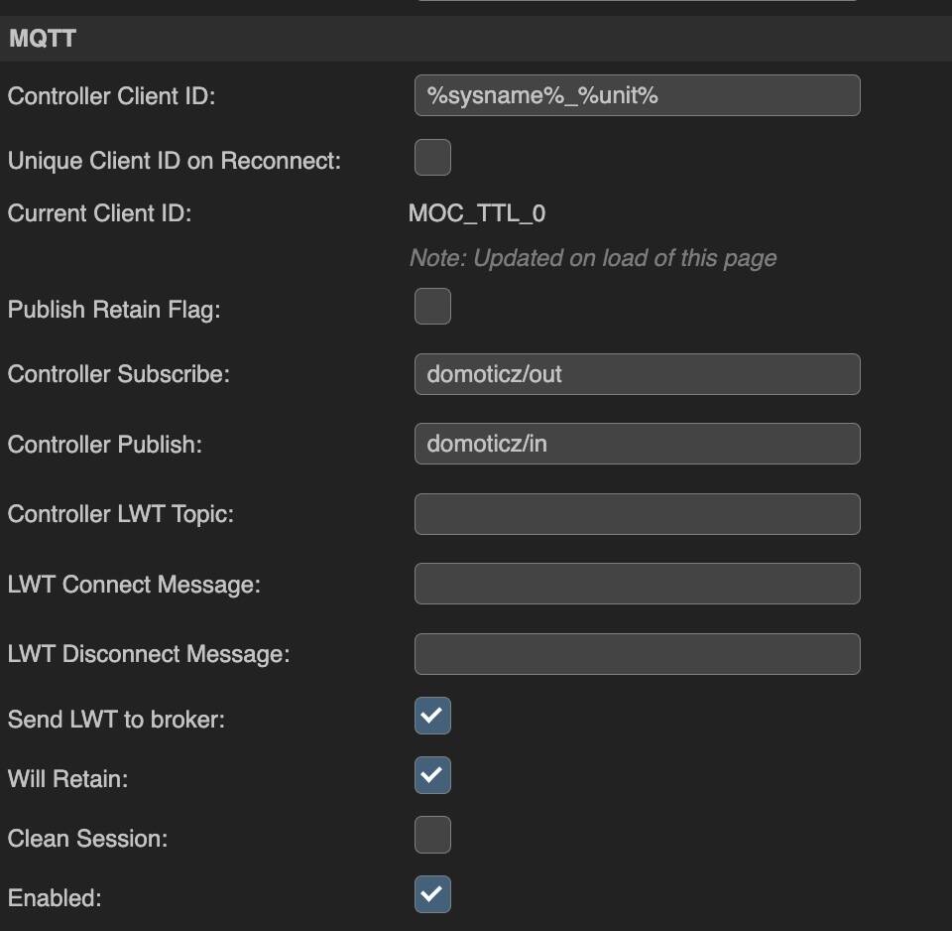The image size is (952, 931).
Task: Click the empty Controller LWT Topic field
Action: tap(637, 514)
